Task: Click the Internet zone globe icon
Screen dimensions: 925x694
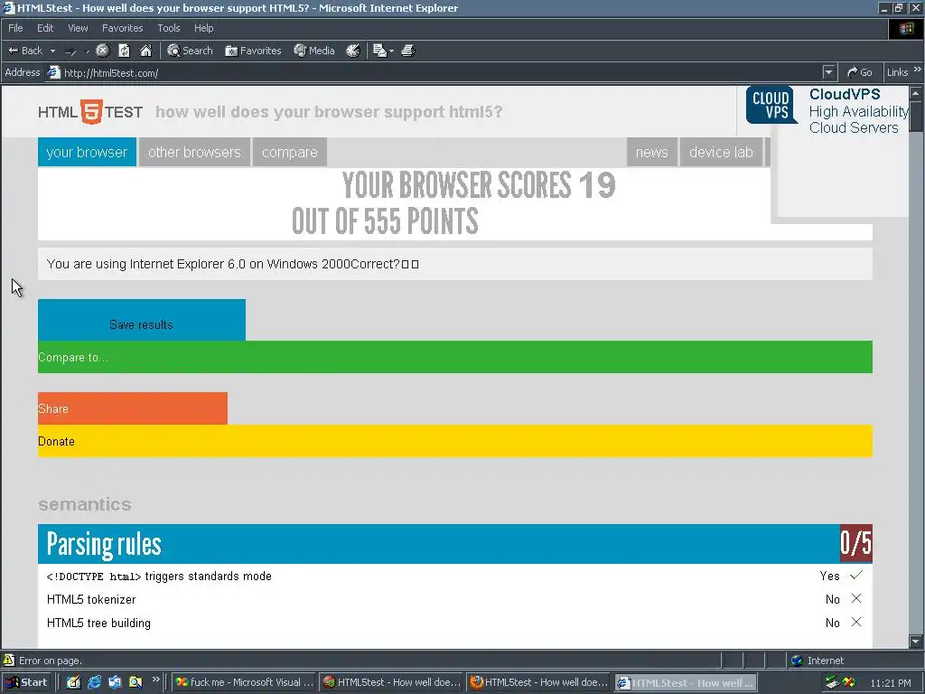Action: (x=798, y=661)
